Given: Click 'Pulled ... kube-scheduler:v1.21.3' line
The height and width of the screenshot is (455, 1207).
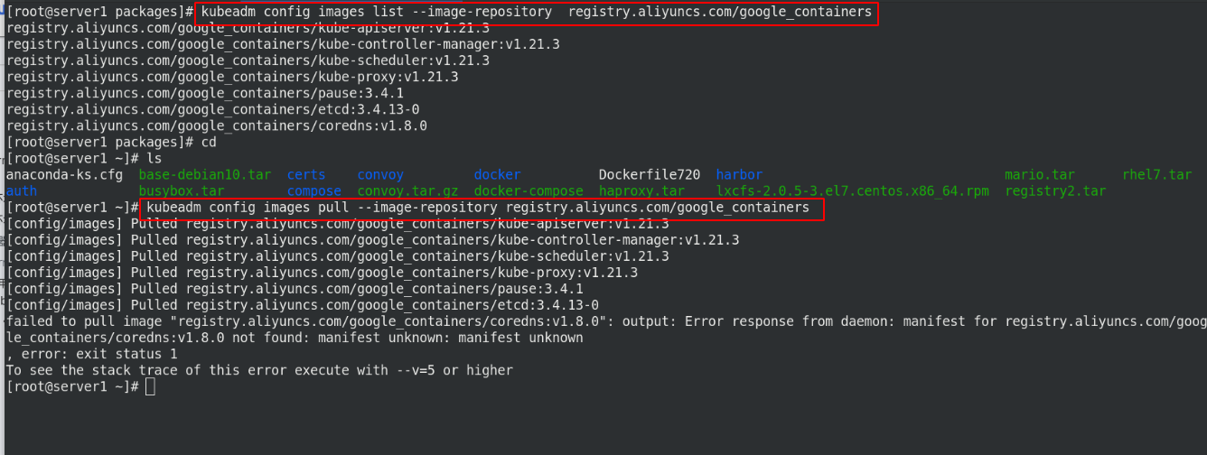Looking at the screenshot, I should point(337,255).
